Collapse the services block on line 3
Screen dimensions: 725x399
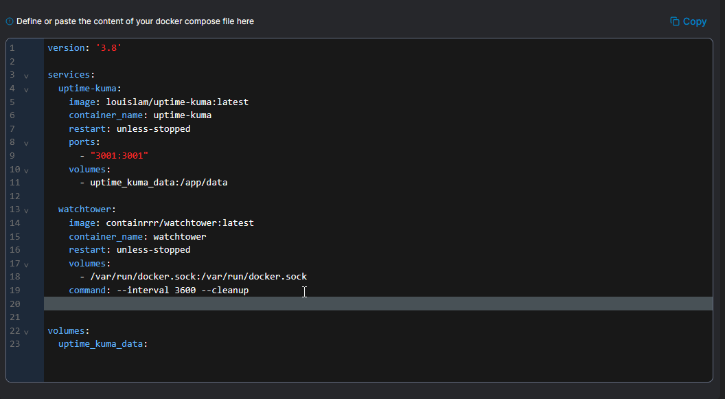(x=26, y=75)
